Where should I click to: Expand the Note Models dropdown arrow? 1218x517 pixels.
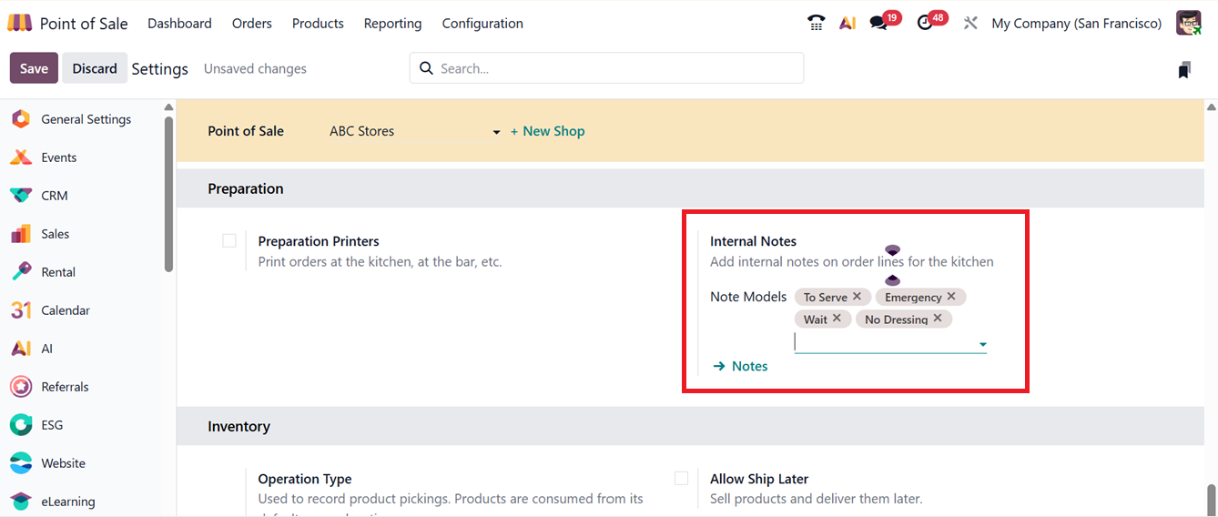point(982,344)
